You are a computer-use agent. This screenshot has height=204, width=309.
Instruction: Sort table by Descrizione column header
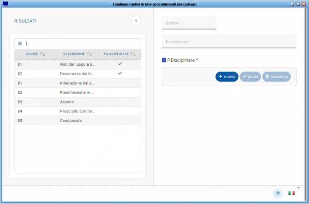(74, 54)
